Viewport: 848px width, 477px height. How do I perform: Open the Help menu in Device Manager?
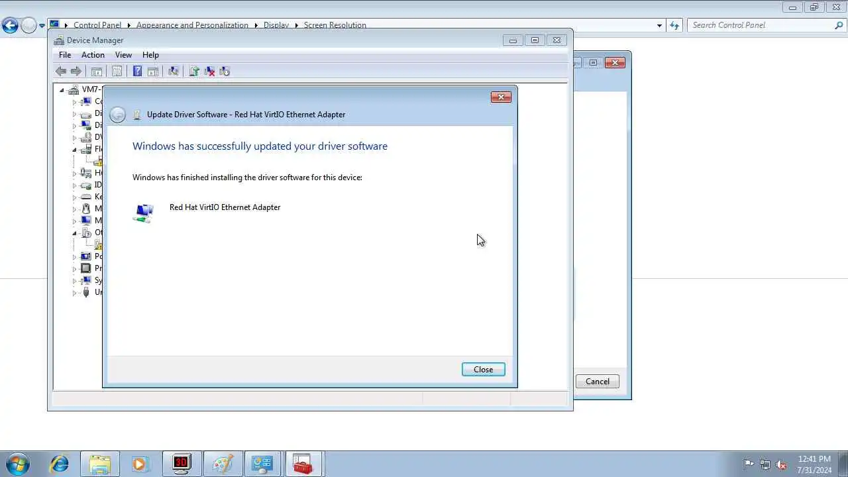pos(150,55)
